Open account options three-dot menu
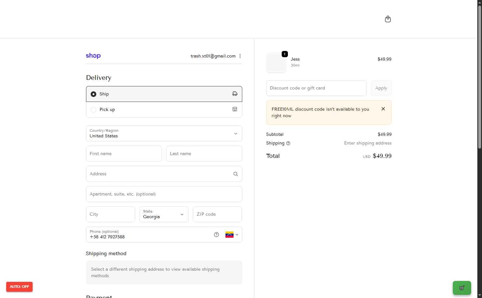This screenshot has width=482, height=298. pos(240,56)
